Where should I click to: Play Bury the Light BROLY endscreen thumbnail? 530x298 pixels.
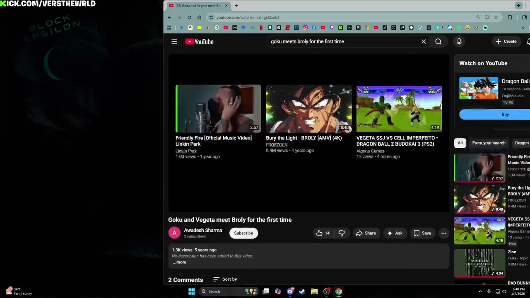[308, 108]
